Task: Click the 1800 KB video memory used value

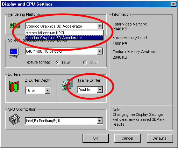Action: click(120, 44)
